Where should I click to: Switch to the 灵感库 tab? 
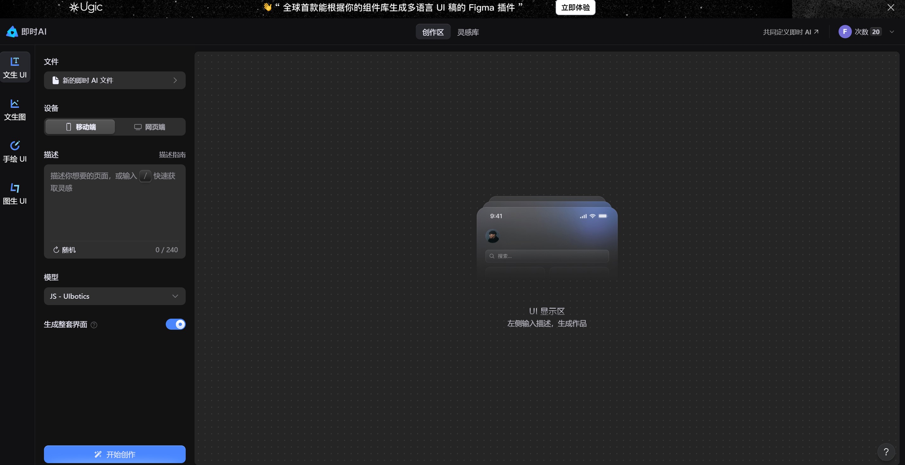tap(468, 32)
